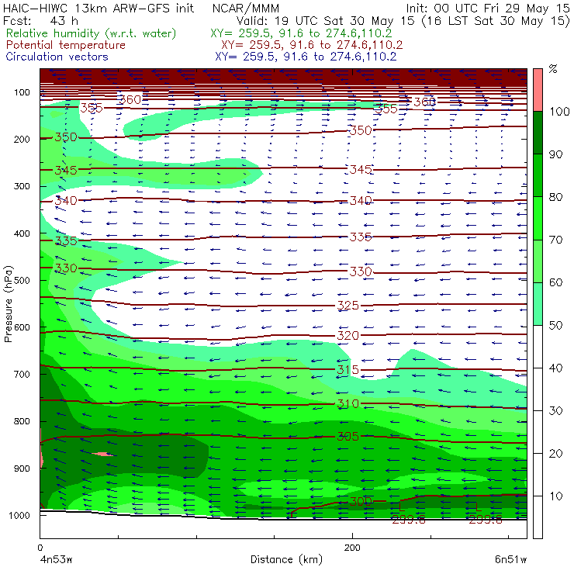
Task: Click the '%' unit label above colorbar
Action: coord(553,68)
